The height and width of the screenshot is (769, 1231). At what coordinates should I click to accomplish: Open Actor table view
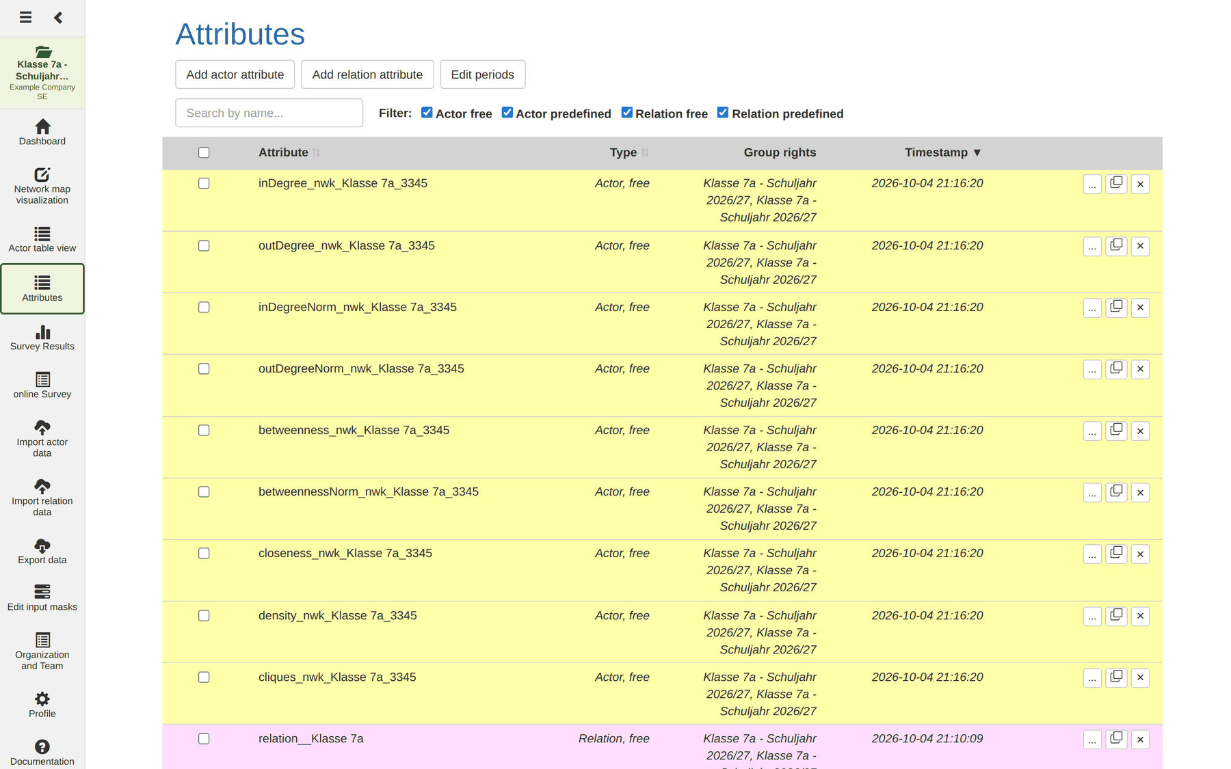42,239
